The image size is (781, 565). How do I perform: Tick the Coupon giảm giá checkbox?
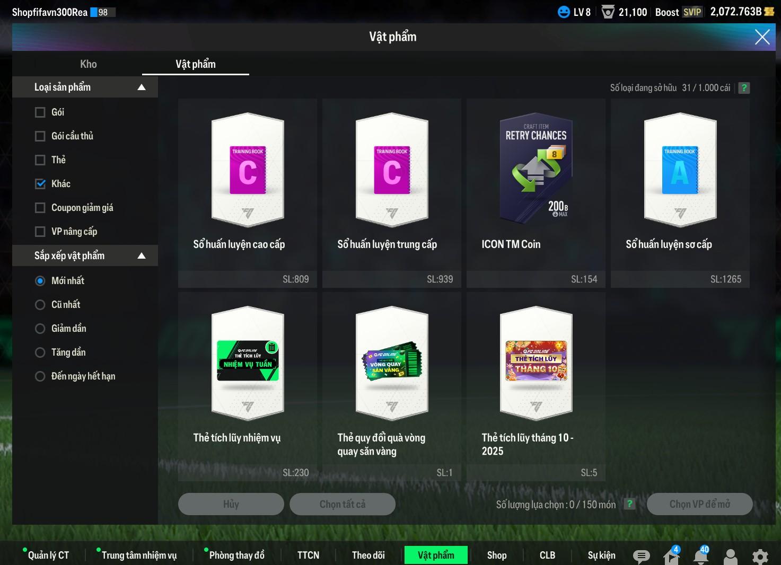click(x=40, y=208)
